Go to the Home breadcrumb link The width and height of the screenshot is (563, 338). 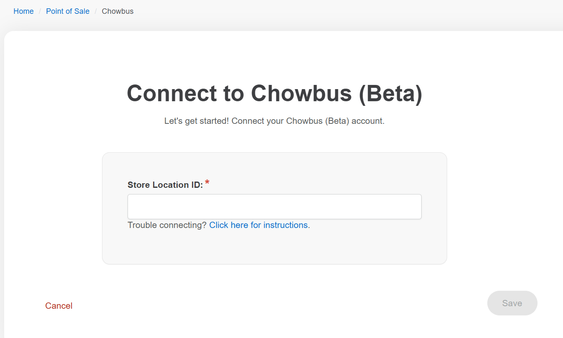tap(23, 11)
